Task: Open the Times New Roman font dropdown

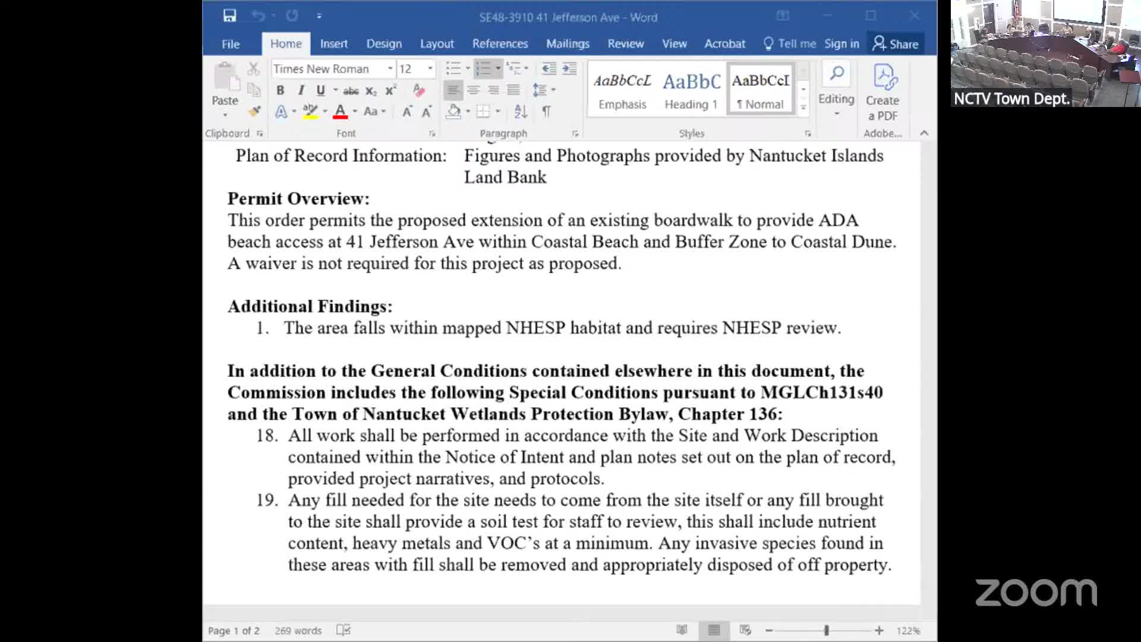Action: (x=390, y=69)
